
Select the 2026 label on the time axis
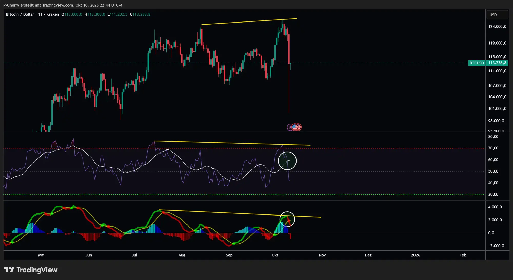click(x=416, y=255)
